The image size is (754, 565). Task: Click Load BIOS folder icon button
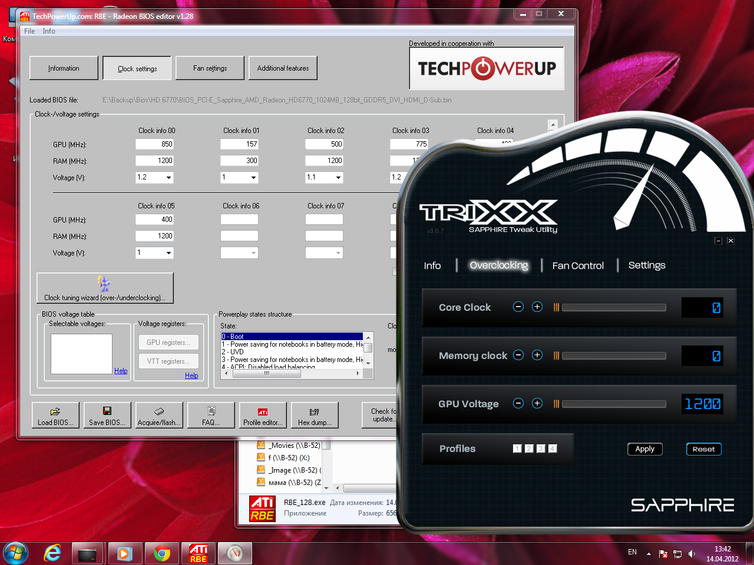(55, 415)
